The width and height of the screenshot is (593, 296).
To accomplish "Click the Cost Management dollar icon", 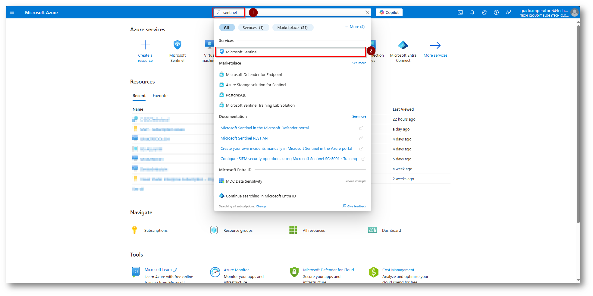I will click(x=374, y=272).
